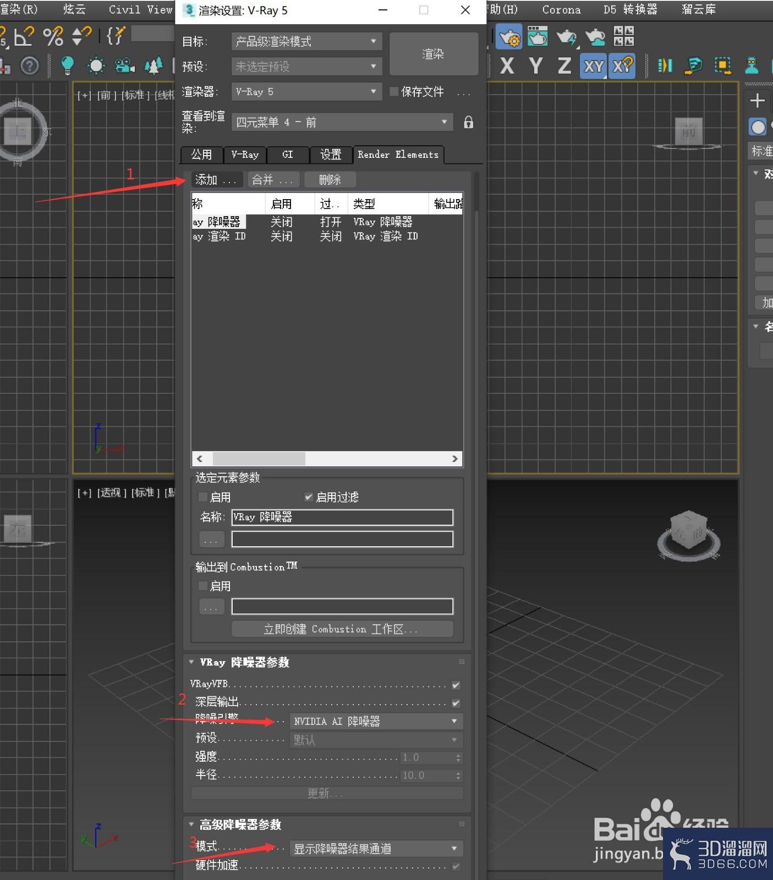The height and width of the screenshot is (880, 773).
Task: Click Render in the Cloud teapot icon
Action: click(595, 37)
